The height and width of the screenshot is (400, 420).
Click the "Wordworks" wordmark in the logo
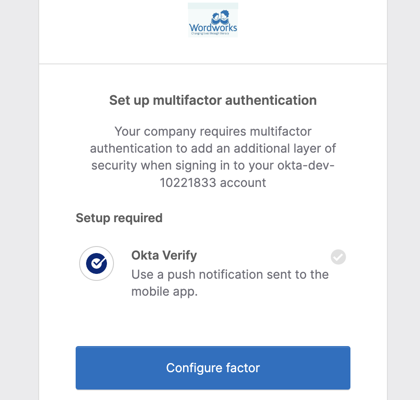tap(213, 28)
